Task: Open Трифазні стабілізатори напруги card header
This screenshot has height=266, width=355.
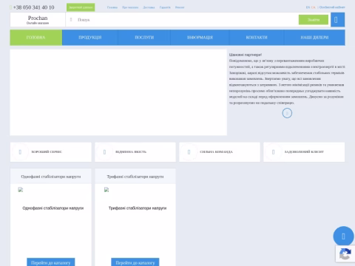Action: click(x=135, y=177)
